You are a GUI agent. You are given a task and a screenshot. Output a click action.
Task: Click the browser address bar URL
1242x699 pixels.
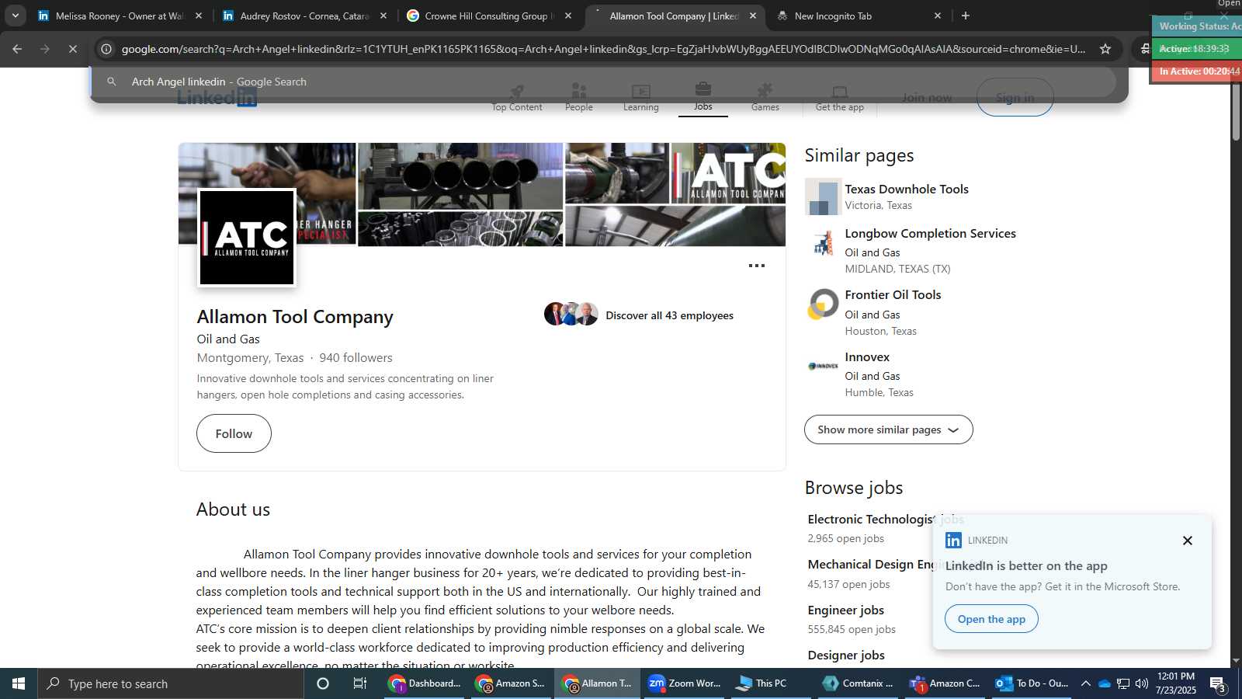tap(603, 49)
